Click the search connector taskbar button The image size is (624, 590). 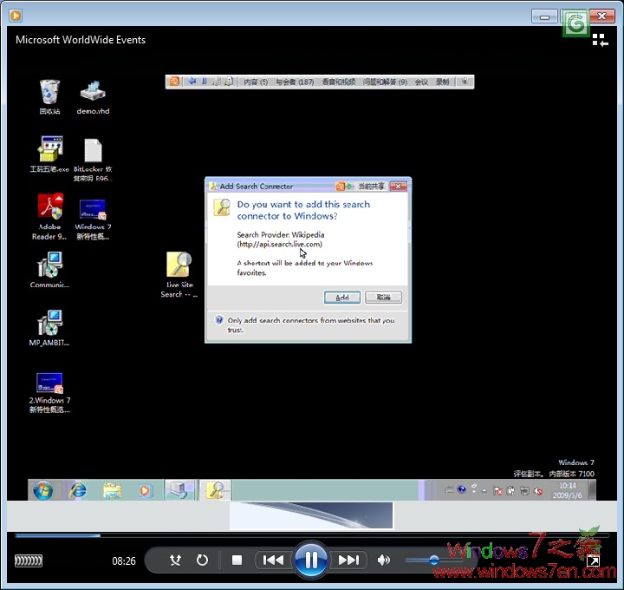click(x=215, y=490)
